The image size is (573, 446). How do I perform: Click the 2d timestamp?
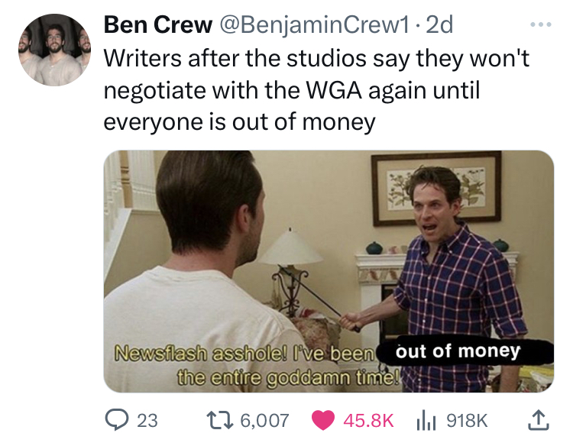(439, 25)
